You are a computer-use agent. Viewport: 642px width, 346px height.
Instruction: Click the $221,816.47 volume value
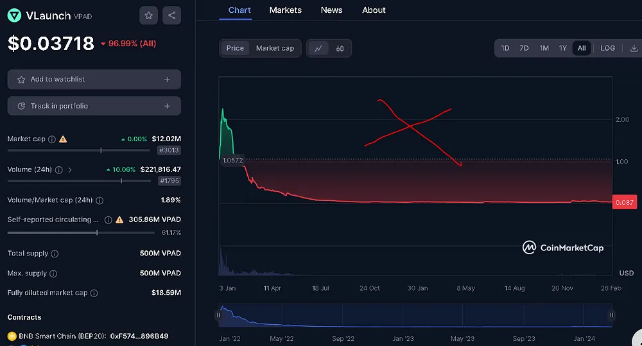[160, 169]
